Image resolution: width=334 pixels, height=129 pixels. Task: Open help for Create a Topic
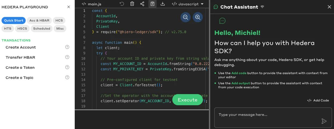(67, 78)
